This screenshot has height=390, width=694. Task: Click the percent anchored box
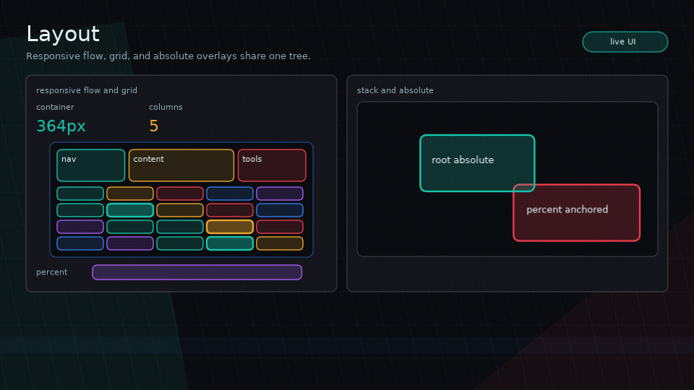click(577, 212)
